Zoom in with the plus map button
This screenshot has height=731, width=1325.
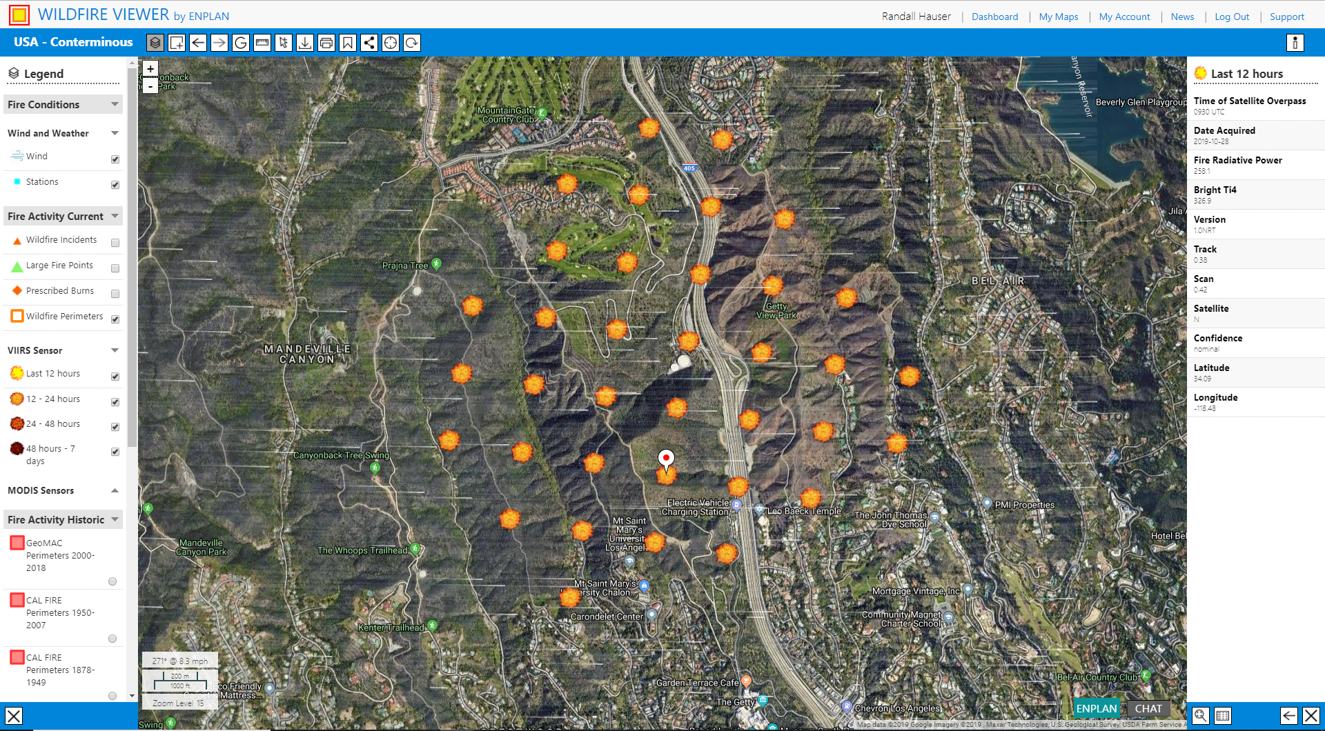[150, 69]
